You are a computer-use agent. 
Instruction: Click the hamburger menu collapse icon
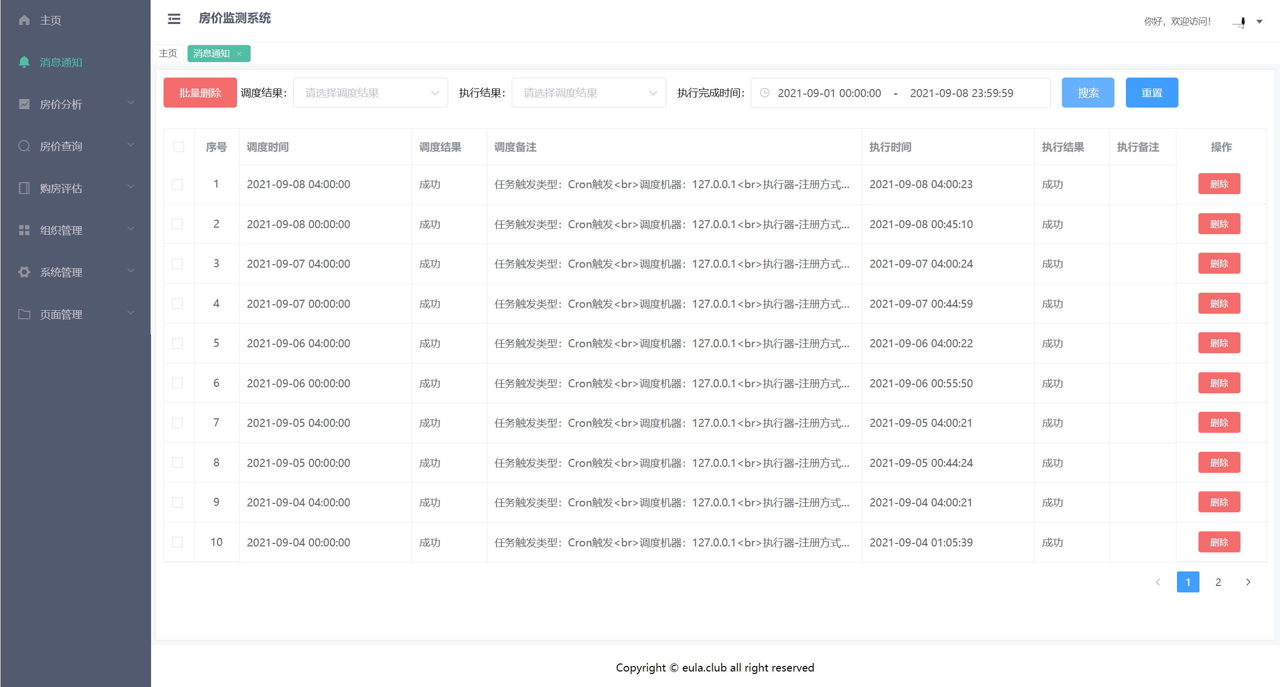(x=174, y=19)
